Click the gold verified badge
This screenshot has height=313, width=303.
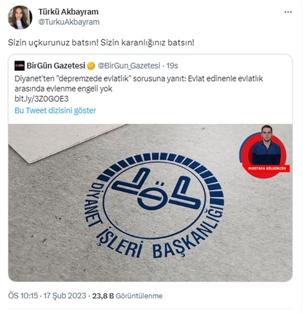(x=91, y=66)
